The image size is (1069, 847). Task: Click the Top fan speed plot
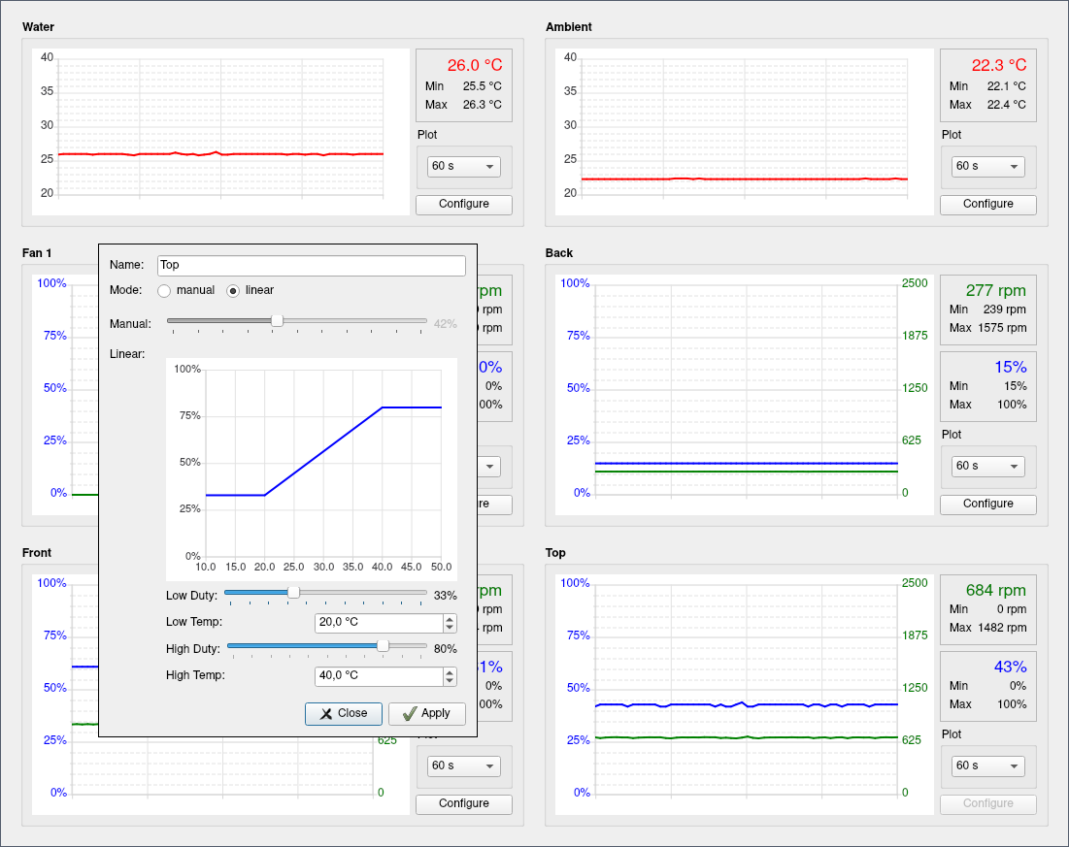[x=745, y=695]
